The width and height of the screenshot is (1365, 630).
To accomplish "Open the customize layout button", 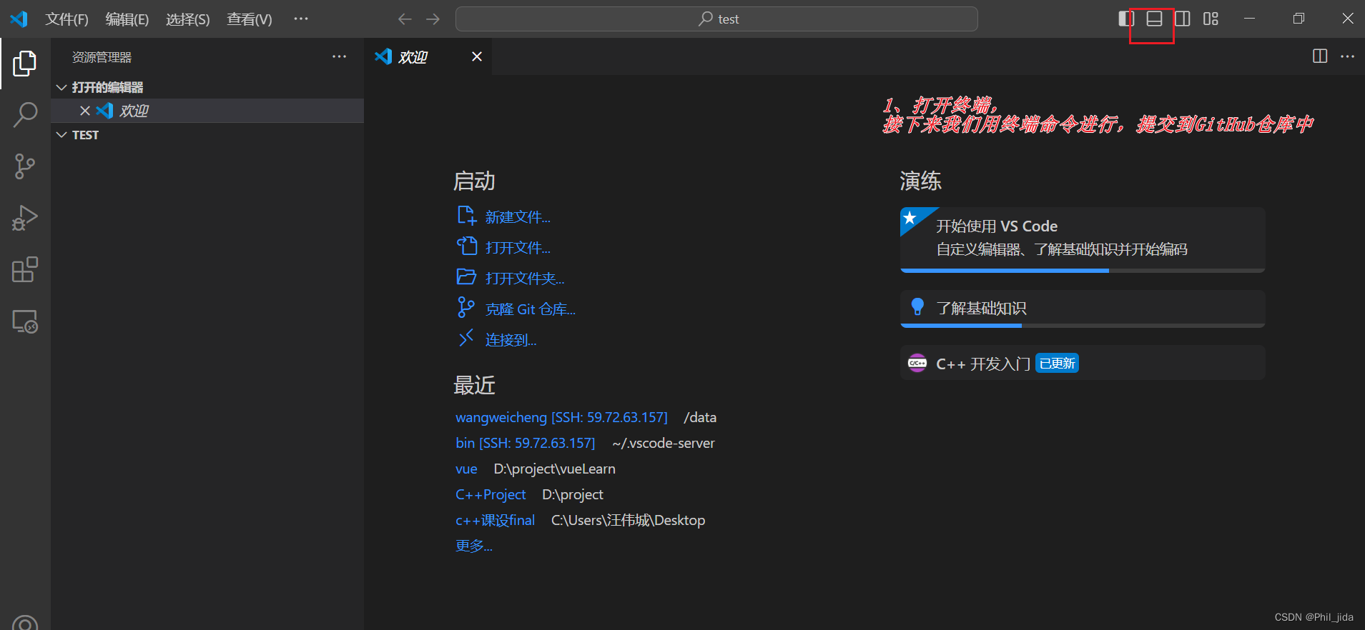I will pyautogui.click(x=1211, y=19).
